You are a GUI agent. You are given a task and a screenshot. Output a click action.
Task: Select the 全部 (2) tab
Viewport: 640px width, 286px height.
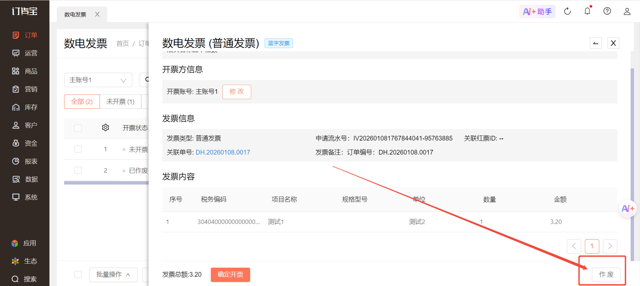point(82,101)
